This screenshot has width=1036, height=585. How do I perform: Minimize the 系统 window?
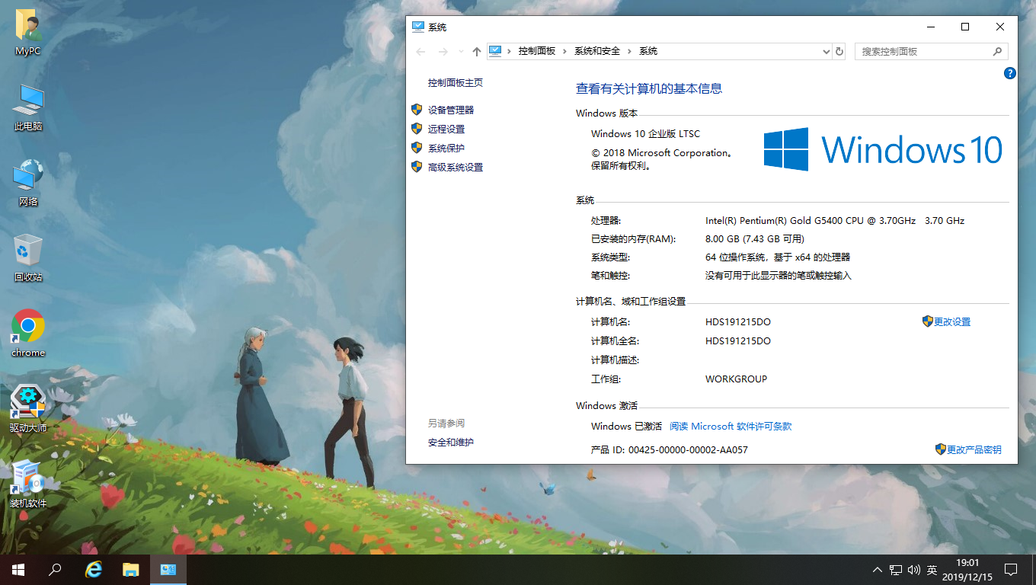[931, 27]
